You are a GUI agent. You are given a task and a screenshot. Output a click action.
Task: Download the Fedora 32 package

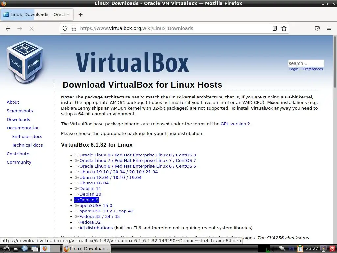88,222
